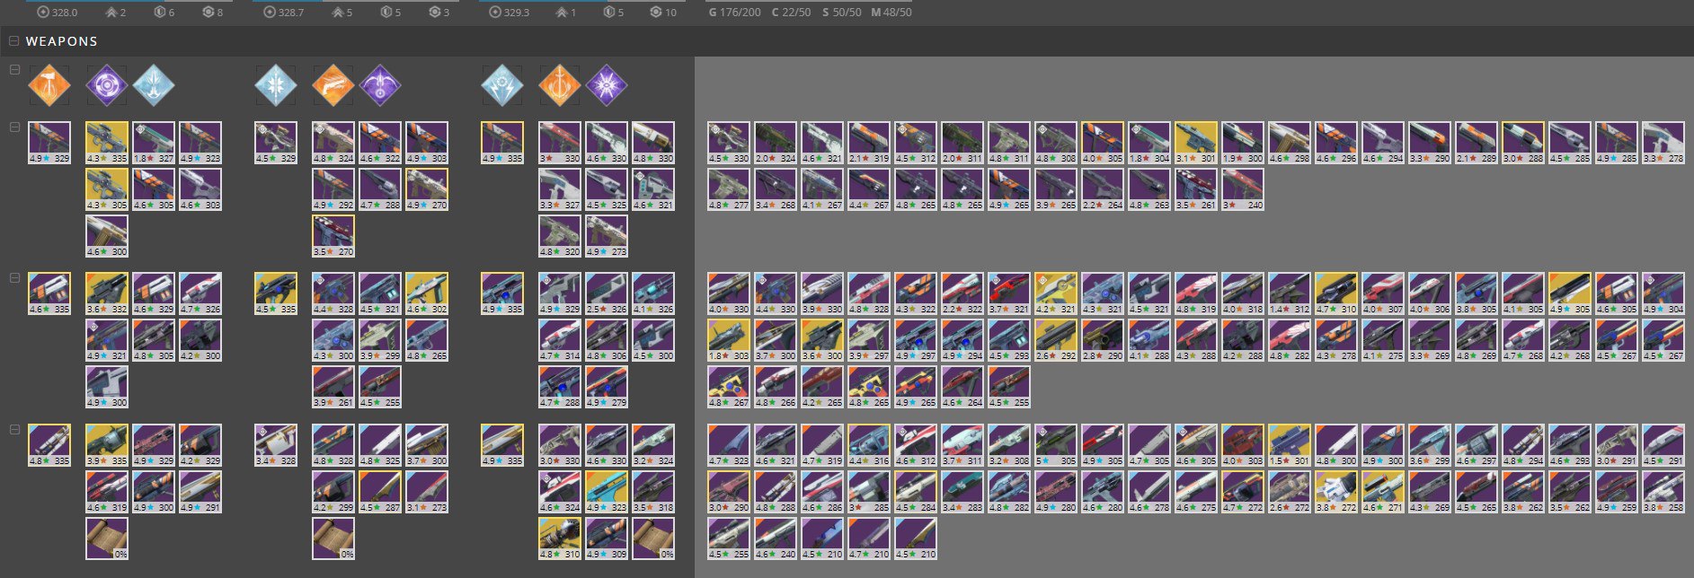The width and height of the screenshot is (1694, 578).
Task: Collapse the WEAPONS section
Action: coord(13,41)
